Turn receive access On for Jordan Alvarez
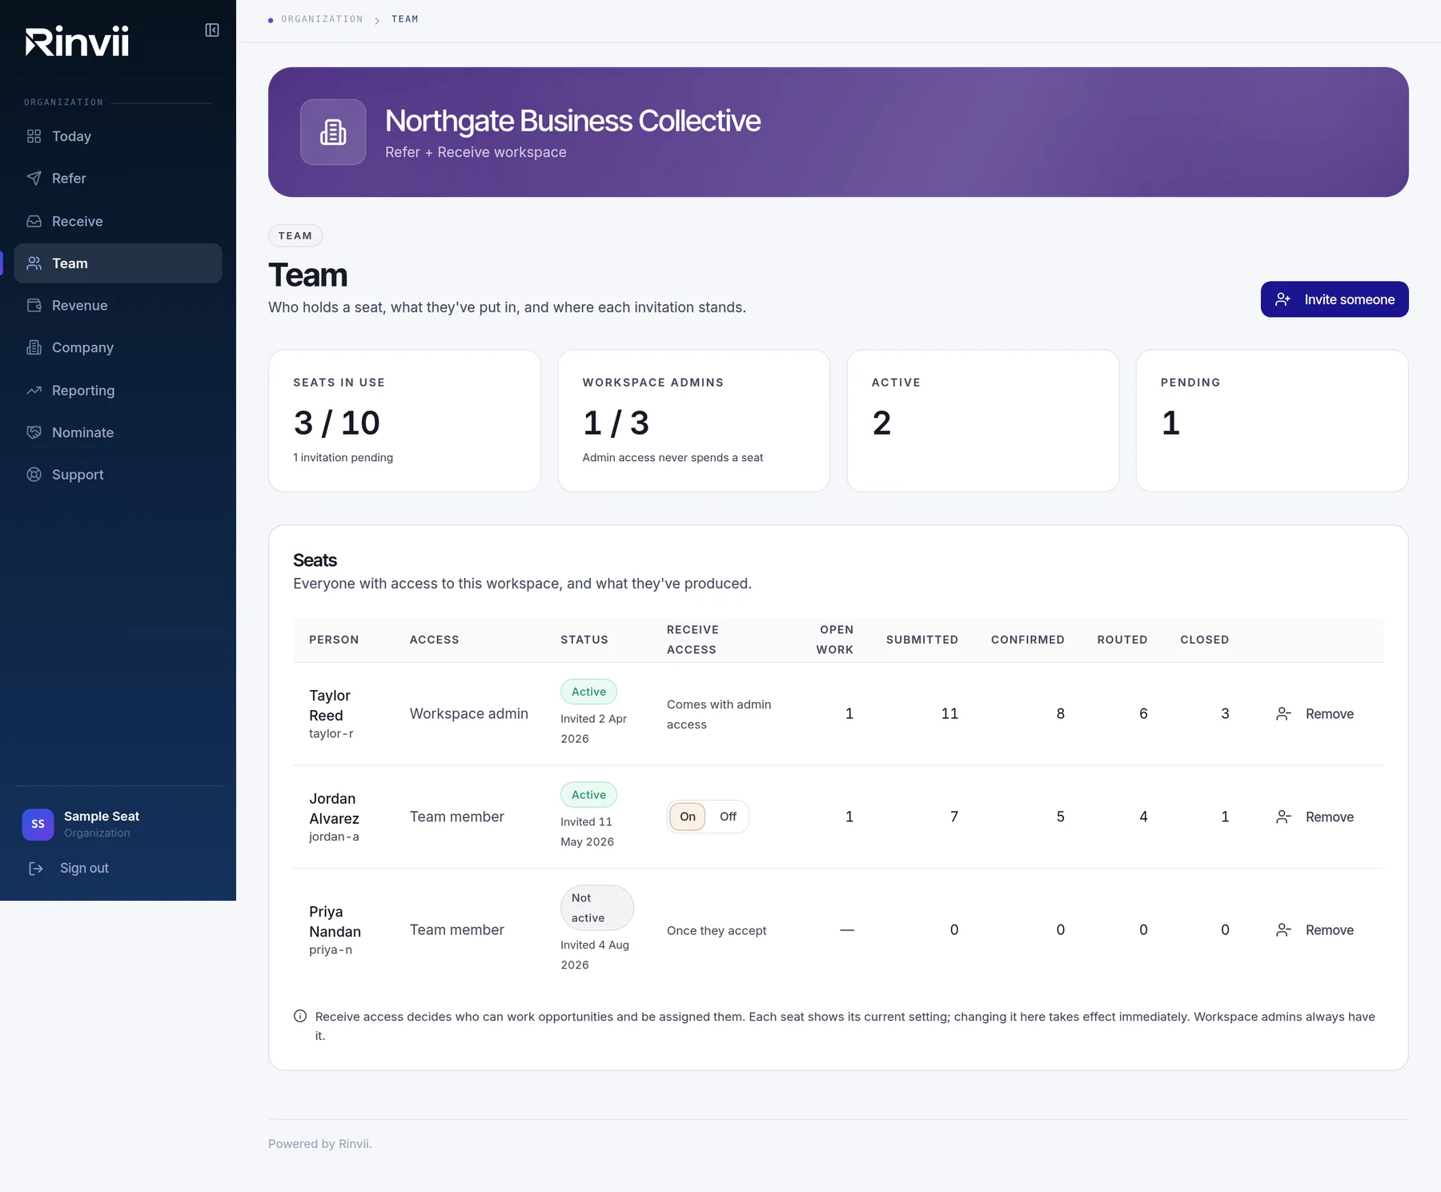This screenshot has width=1441, height=1192. (688, 817)
